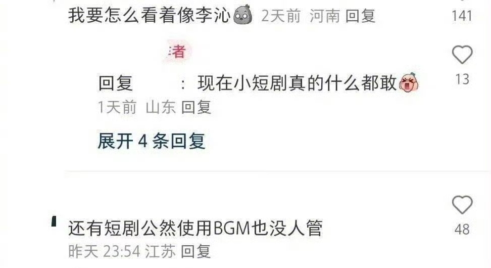Expand 展开 4 条回复
Image resolution: width=491 pixels, height=268 pixels.
coord(152,141)
